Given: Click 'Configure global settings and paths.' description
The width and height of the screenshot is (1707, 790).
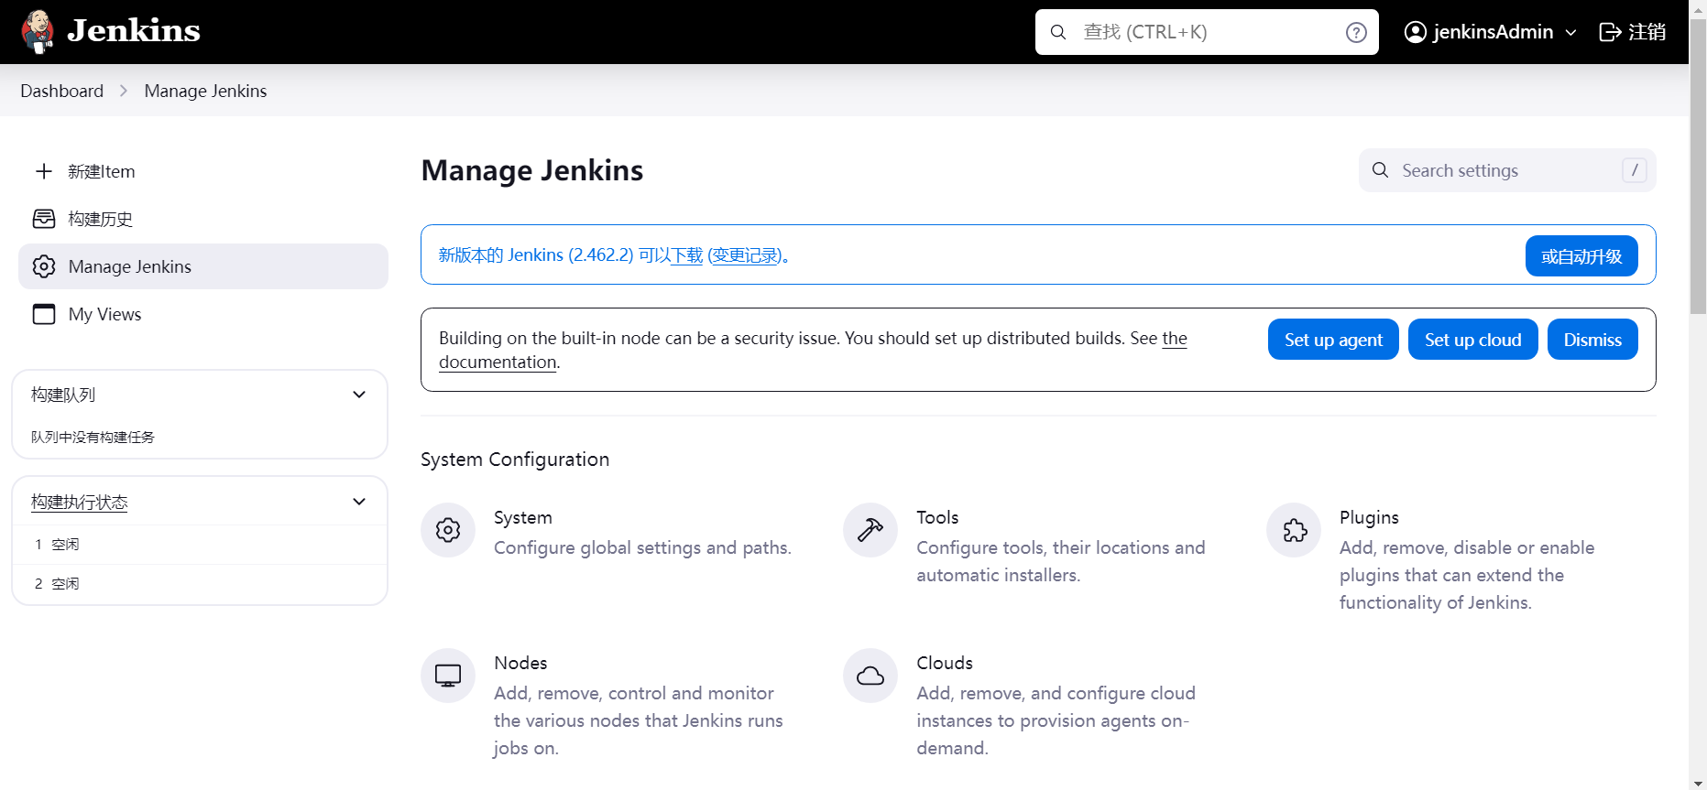Looking at the screenshot, I should click(x=642, y=547).
